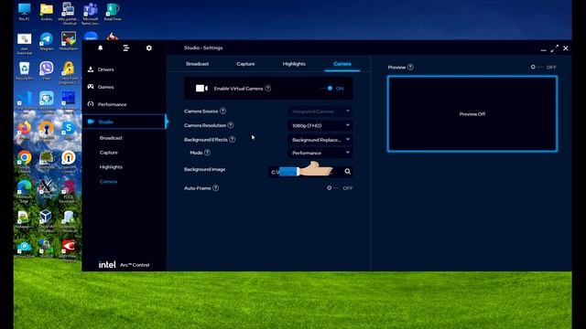Launch Google Chrome from the desktop
Image resolution: width=586 pixels, height=329 pixels.
(25, 162)
